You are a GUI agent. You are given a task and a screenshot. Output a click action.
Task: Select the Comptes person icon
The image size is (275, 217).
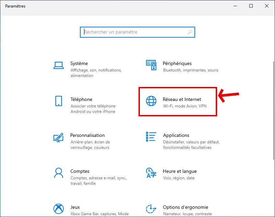(58, 173)
